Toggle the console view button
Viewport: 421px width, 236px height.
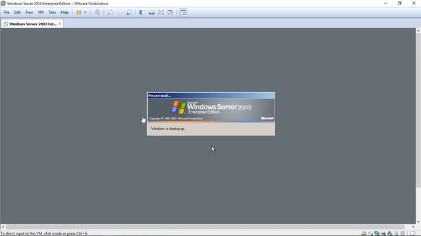(183, 12)
